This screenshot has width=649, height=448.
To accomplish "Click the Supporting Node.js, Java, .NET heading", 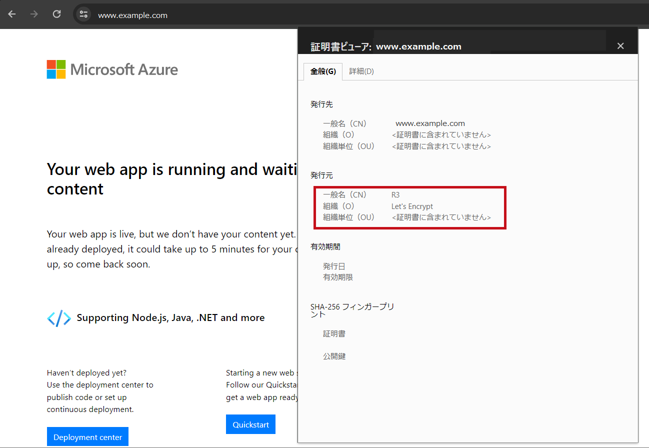I will 170,318.
